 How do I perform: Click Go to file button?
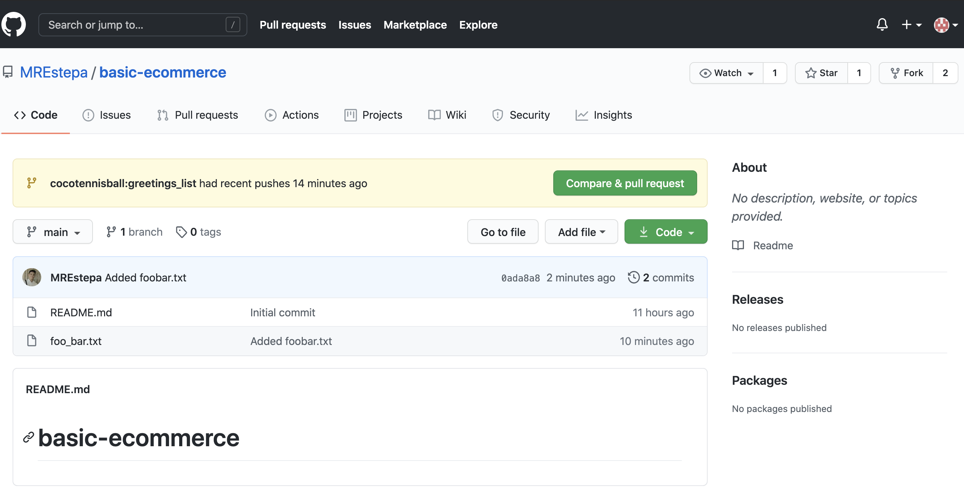coord(503,232)
